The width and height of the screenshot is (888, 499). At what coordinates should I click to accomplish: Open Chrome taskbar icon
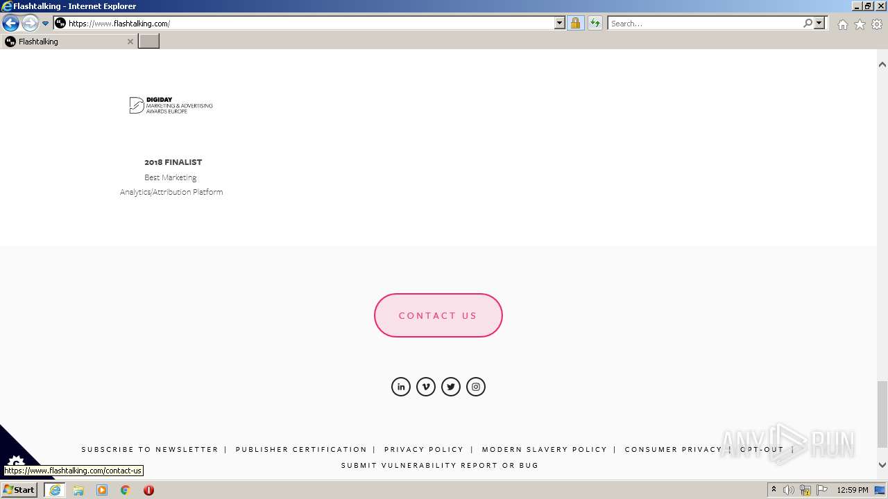[x=126, y=490]
